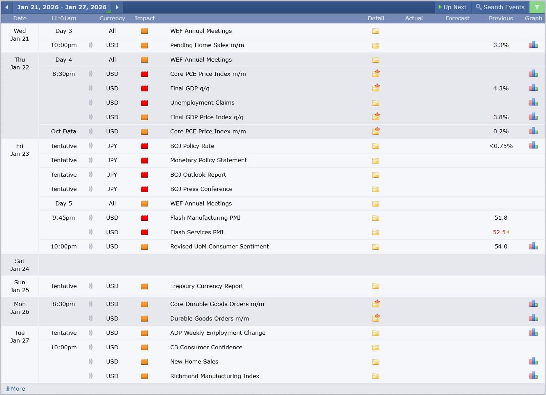Click the 11:01am time settings link
The width and height of the screenshot is (546, 395).
[x=63, y=18]
